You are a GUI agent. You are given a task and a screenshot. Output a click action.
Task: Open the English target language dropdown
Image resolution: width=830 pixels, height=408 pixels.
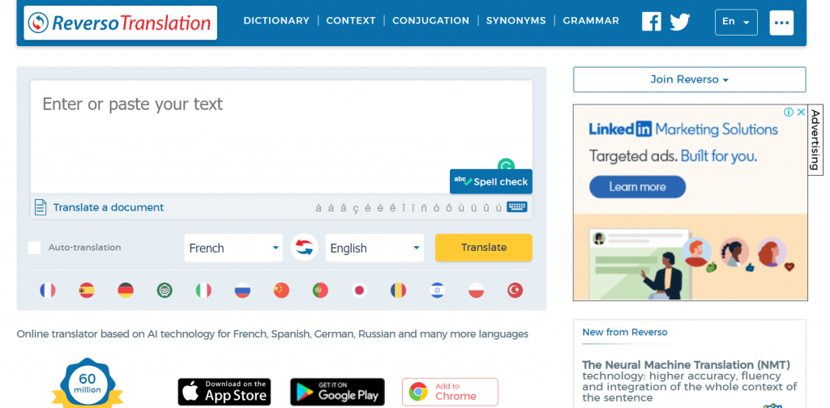[x=374, y=248]
